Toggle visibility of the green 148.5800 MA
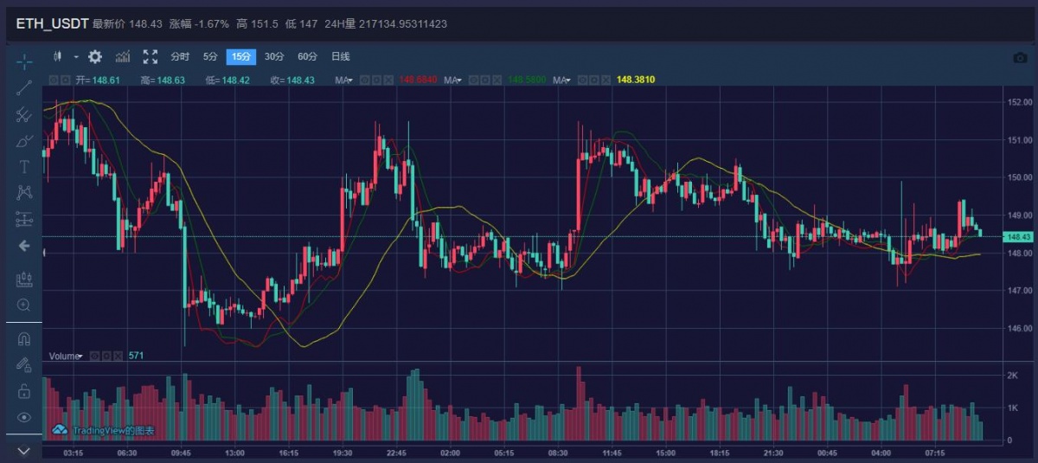 (473, 80)
